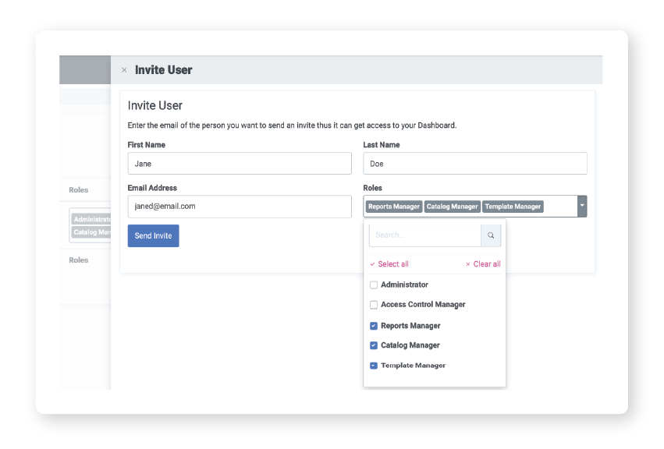Check the Access Control Manager checkbox
Screen dimensions: 664x449
click(x=374, y=305)
